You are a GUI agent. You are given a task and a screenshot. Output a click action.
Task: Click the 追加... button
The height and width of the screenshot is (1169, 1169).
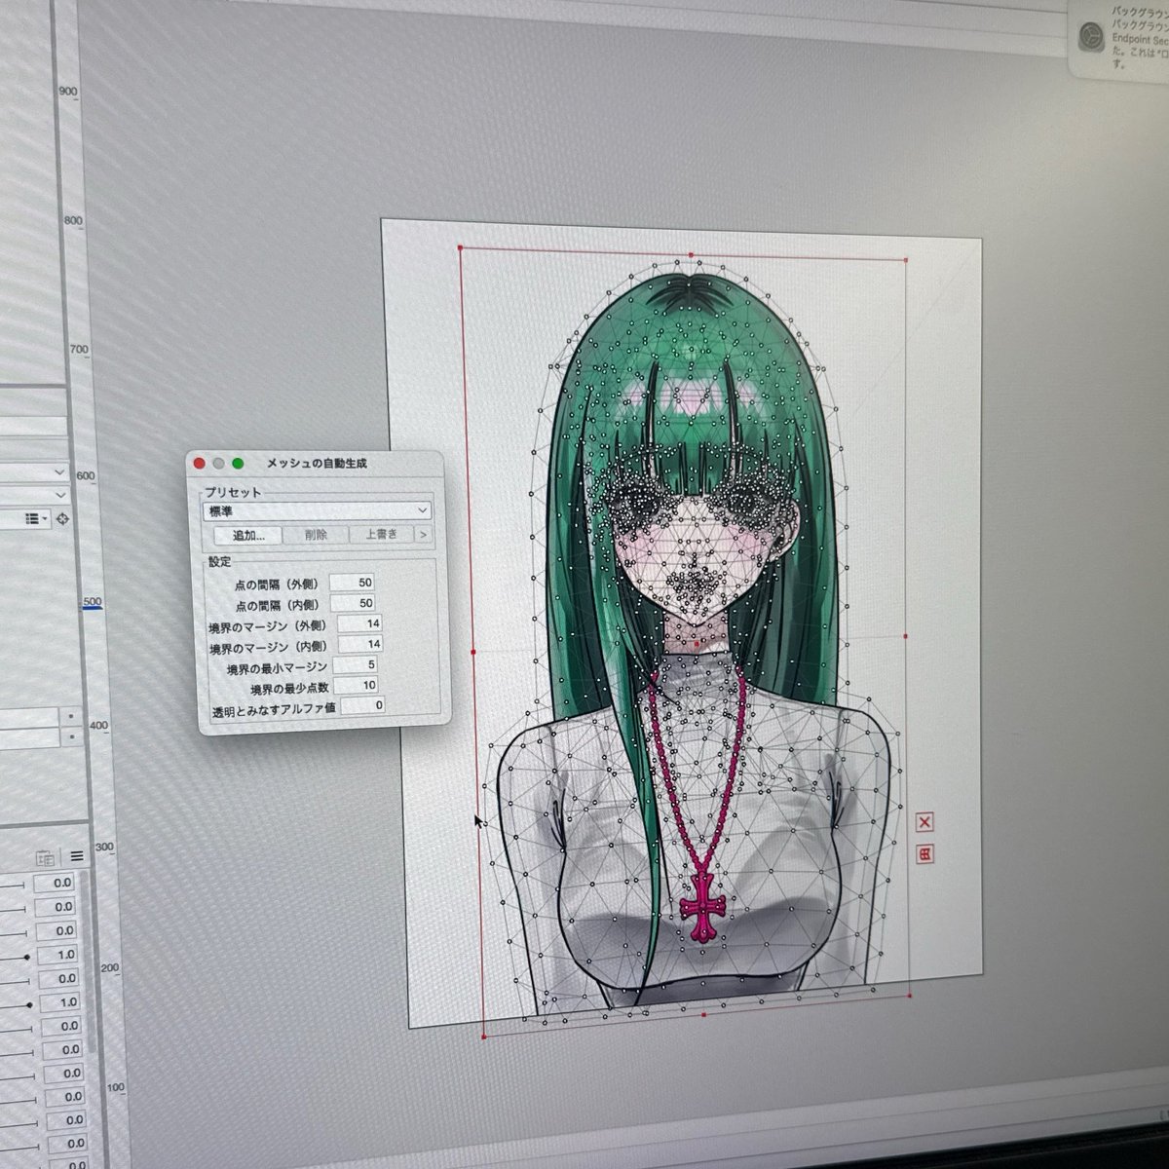(248, 535)
